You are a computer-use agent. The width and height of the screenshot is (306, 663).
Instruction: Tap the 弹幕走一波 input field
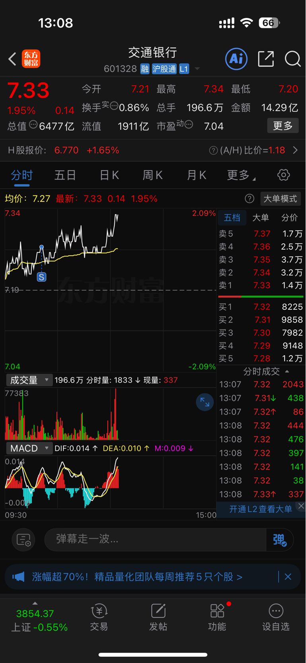pyautogui.click(x=155, y=539)
